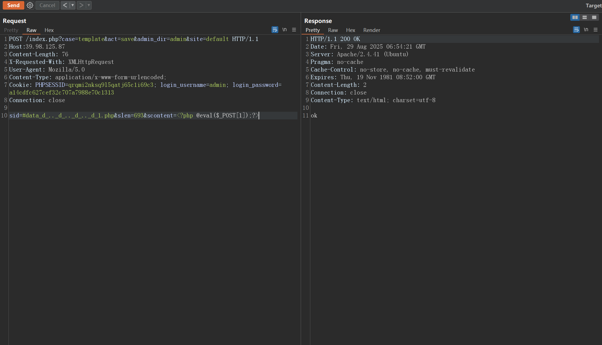This screenshot has width=602, height=345.
Task: Toggle word wrap in Response panel
Action: pos(576,30)
